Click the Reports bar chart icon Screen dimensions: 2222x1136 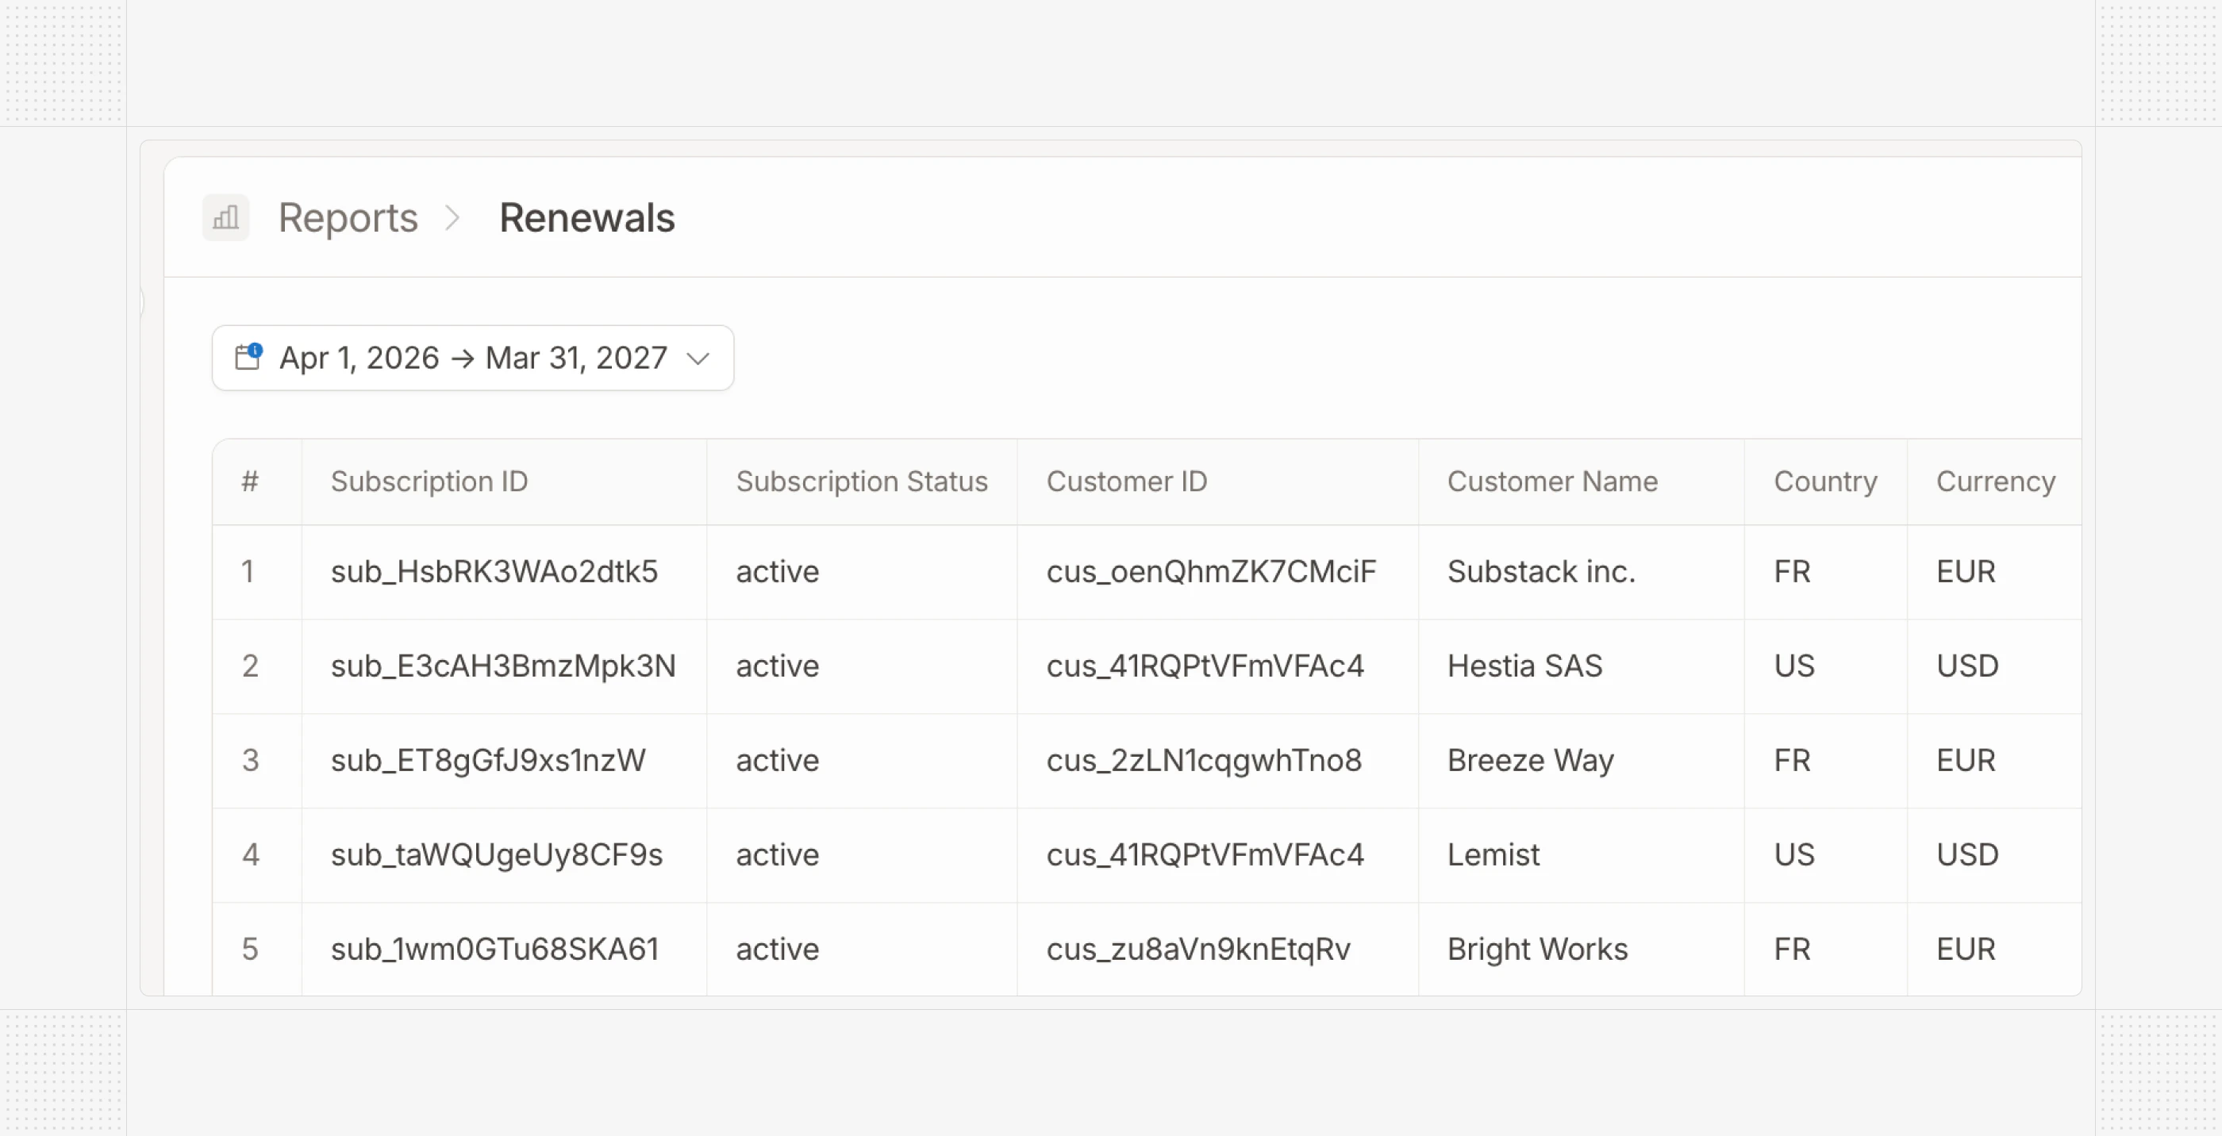coord(225,217)
